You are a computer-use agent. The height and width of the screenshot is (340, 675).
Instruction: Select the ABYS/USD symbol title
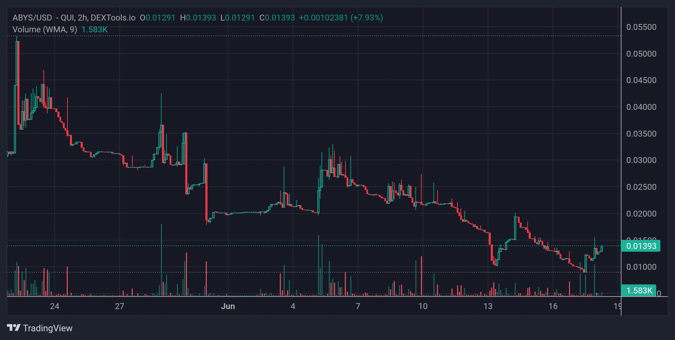32,18
